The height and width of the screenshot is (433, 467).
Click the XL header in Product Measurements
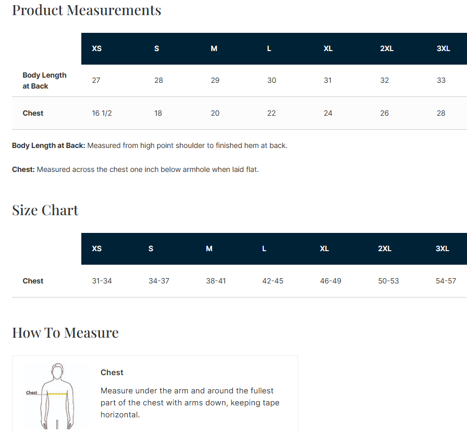point(328,48)
